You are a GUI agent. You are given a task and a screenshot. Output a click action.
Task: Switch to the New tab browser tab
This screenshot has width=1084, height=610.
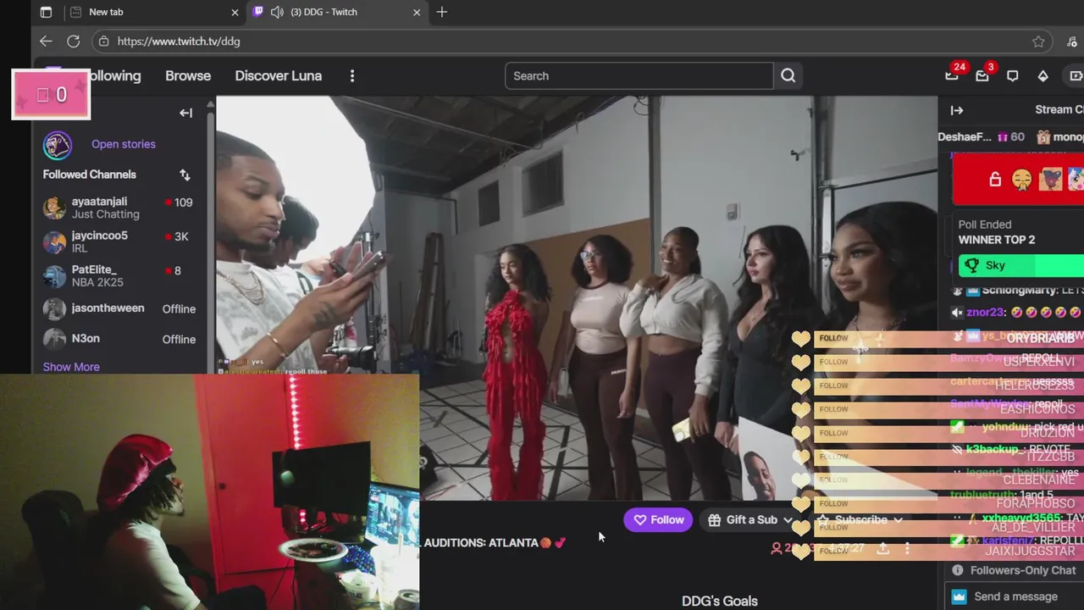click(152, 12)
